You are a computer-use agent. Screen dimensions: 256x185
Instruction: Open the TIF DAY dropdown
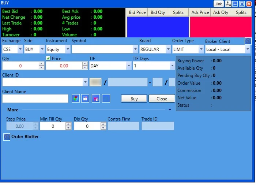point(129,66)
